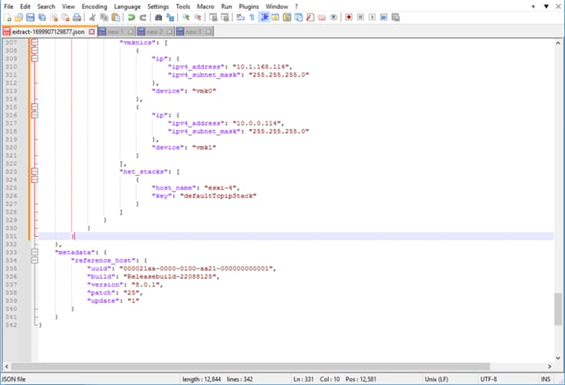
Task: Collapse the "vmknics" fold at line 307
Action: pos(35,43)
